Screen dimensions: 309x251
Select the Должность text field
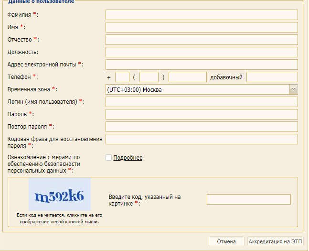click(x=201, y=52)
